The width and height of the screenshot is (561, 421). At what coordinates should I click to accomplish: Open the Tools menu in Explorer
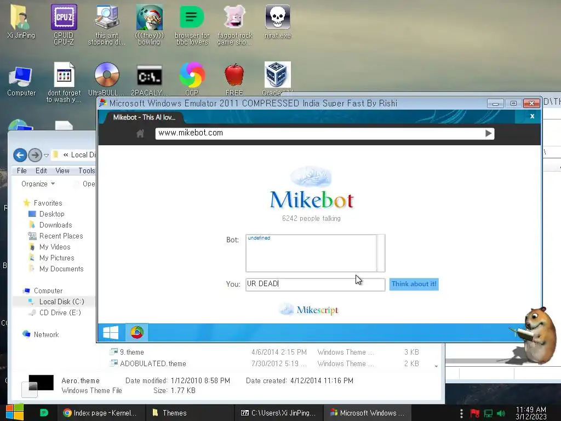(x=87, y=171)
